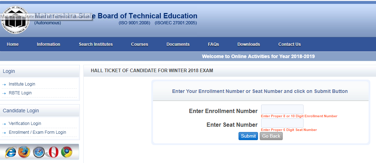
Task: Click the Chrome browser icon
Action: [66, 152]
